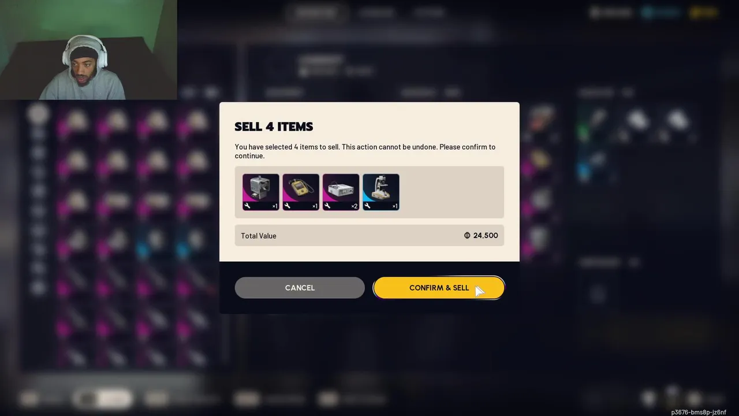
Task: Click the streamer webcam overlay
Action: 88,50
